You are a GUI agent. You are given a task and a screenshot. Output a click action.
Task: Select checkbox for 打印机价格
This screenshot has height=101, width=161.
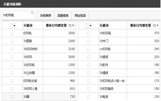coord(12,81)
